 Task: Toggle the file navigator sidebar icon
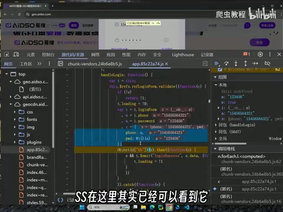tap(61, 64)
